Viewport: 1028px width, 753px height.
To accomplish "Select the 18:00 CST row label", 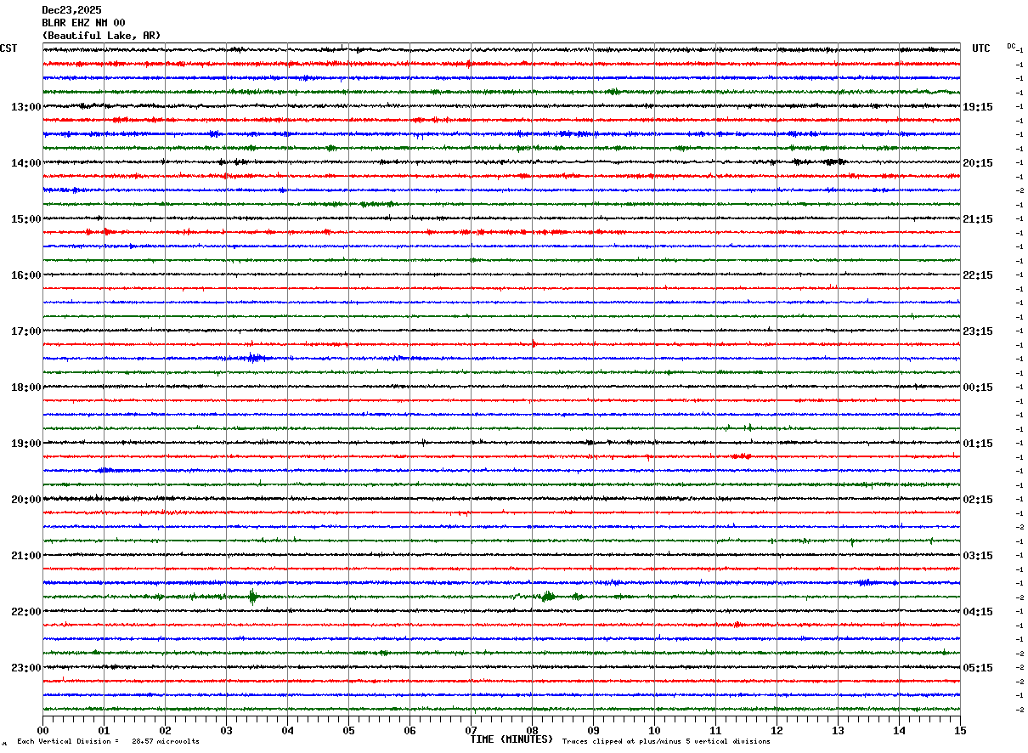I will click(x=25, y=388).
